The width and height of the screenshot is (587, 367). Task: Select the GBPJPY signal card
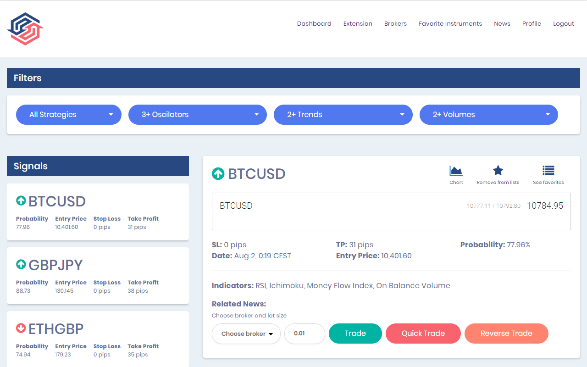click(98, 276)
